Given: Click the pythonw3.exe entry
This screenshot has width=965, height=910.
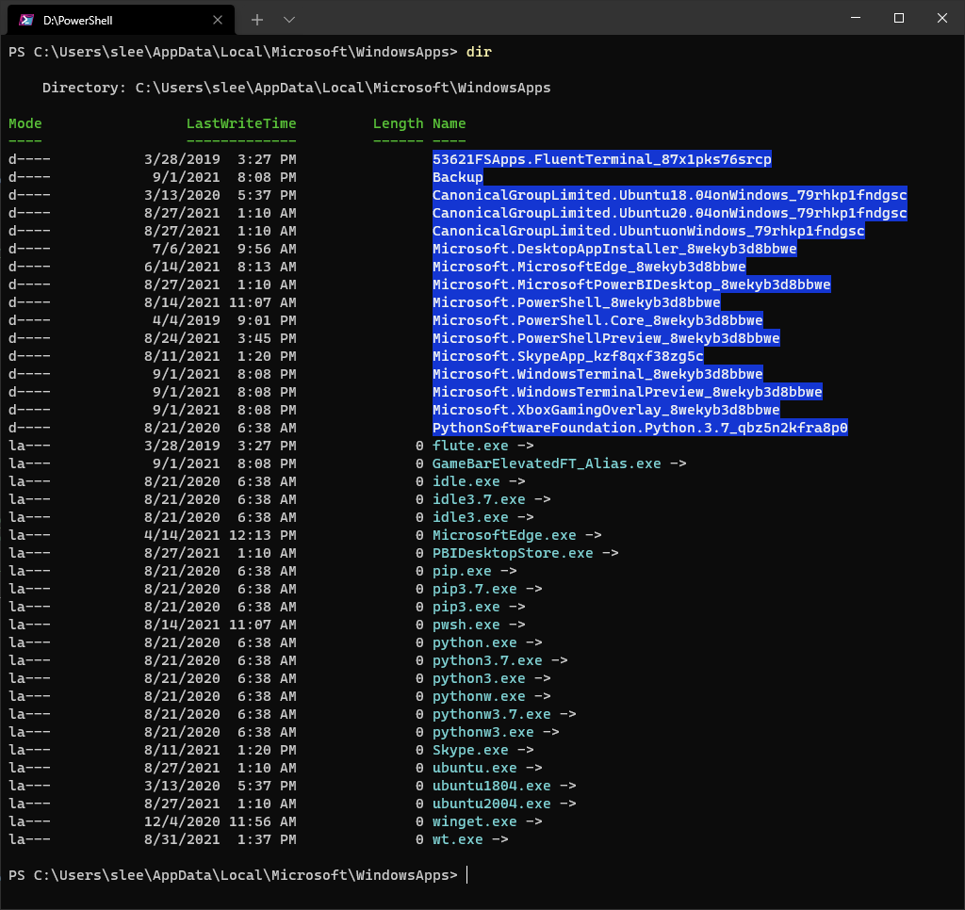Looking at the screenshot, I should [483, 732].
